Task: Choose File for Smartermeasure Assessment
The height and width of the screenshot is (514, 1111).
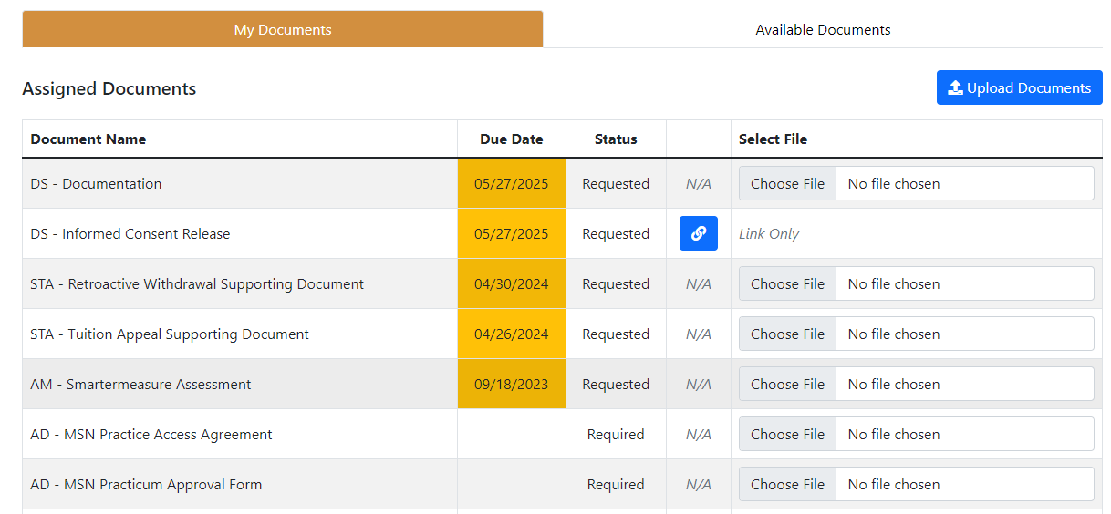Action: click(x=787, y=385)
